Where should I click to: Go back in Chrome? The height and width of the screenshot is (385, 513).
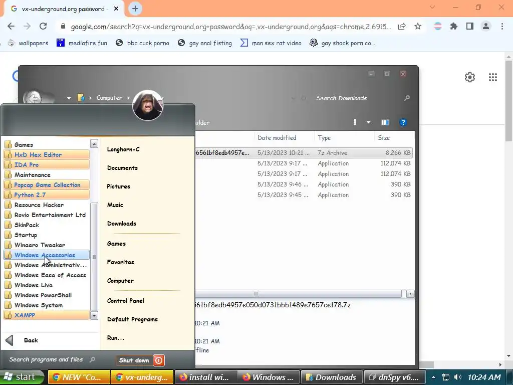coord(11,26)
